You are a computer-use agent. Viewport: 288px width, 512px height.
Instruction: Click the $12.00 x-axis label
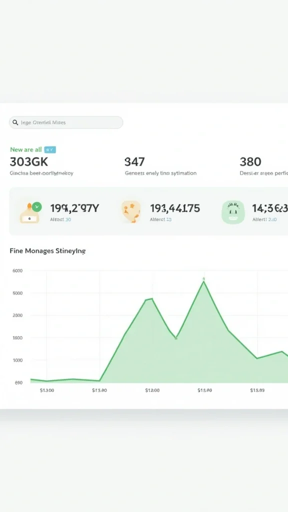152,390
